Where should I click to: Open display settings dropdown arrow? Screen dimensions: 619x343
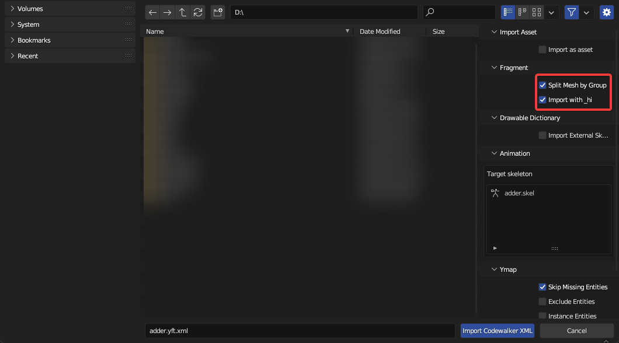point(551,12)
